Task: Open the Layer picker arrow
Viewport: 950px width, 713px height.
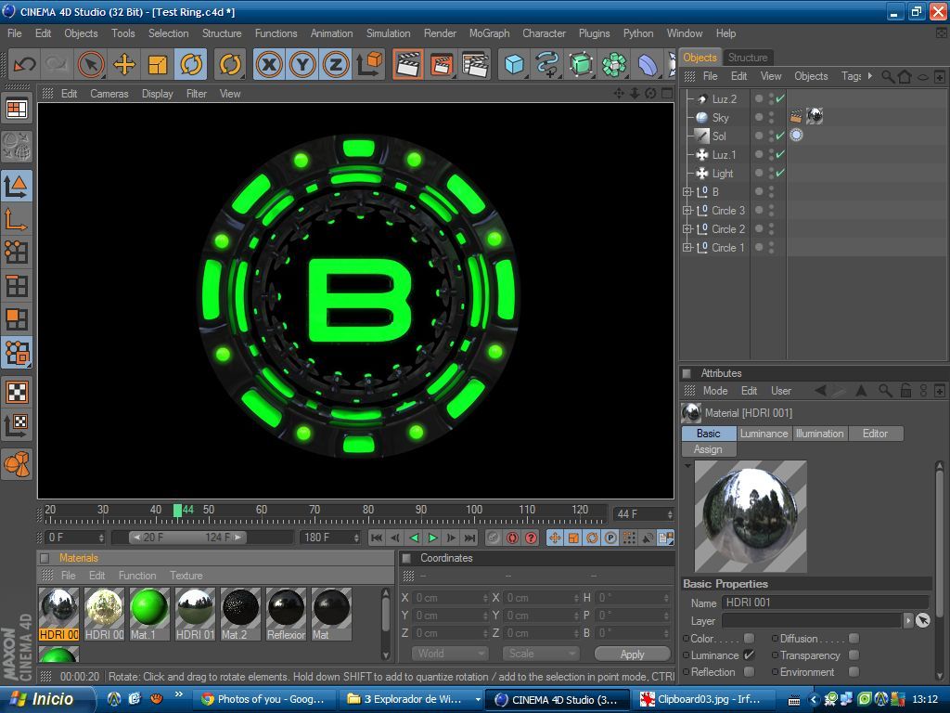Action: click(x=907, y=620)
